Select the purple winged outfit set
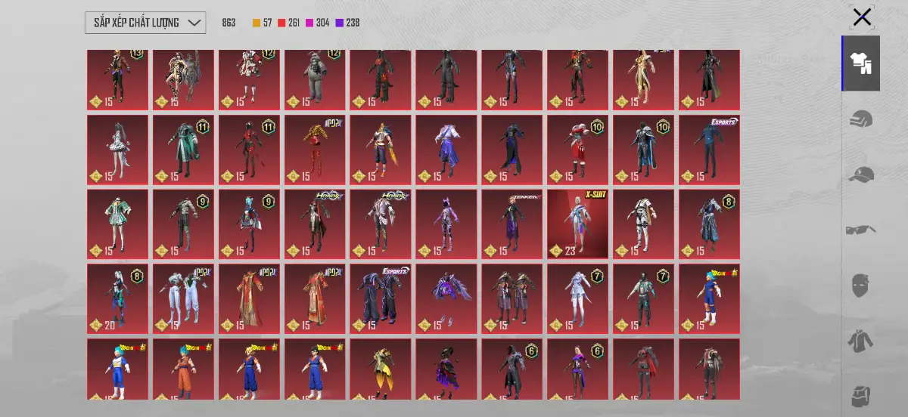Screen dimensions: 908x417 [446, 298]
